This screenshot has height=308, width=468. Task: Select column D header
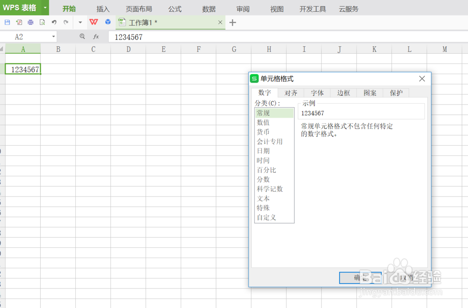[128, 49]
